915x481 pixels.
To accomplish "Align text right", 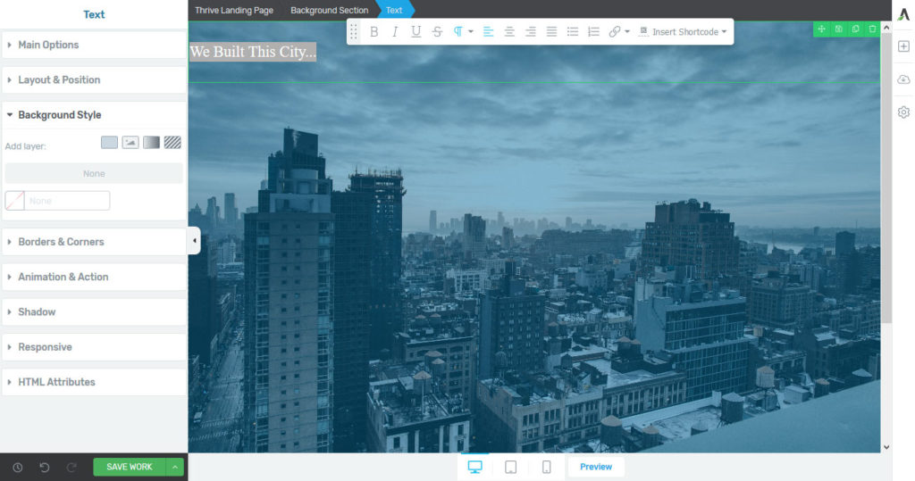I will pos(531,32).
